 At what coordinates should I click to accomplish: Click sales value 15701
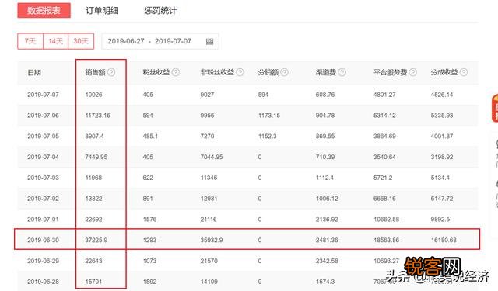pos(93,282)
